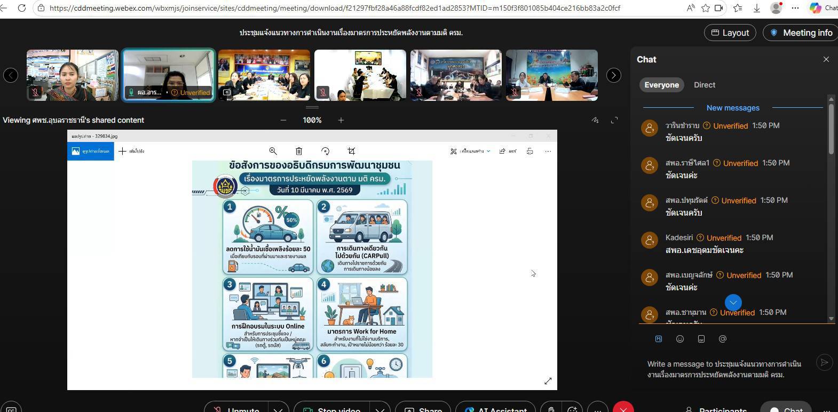
Task: Switch to the Direct chat tab
Action: pos(704,85)
